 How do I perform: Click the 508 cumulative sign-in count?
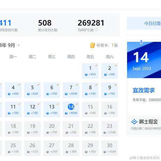click(x=45, y=23)
